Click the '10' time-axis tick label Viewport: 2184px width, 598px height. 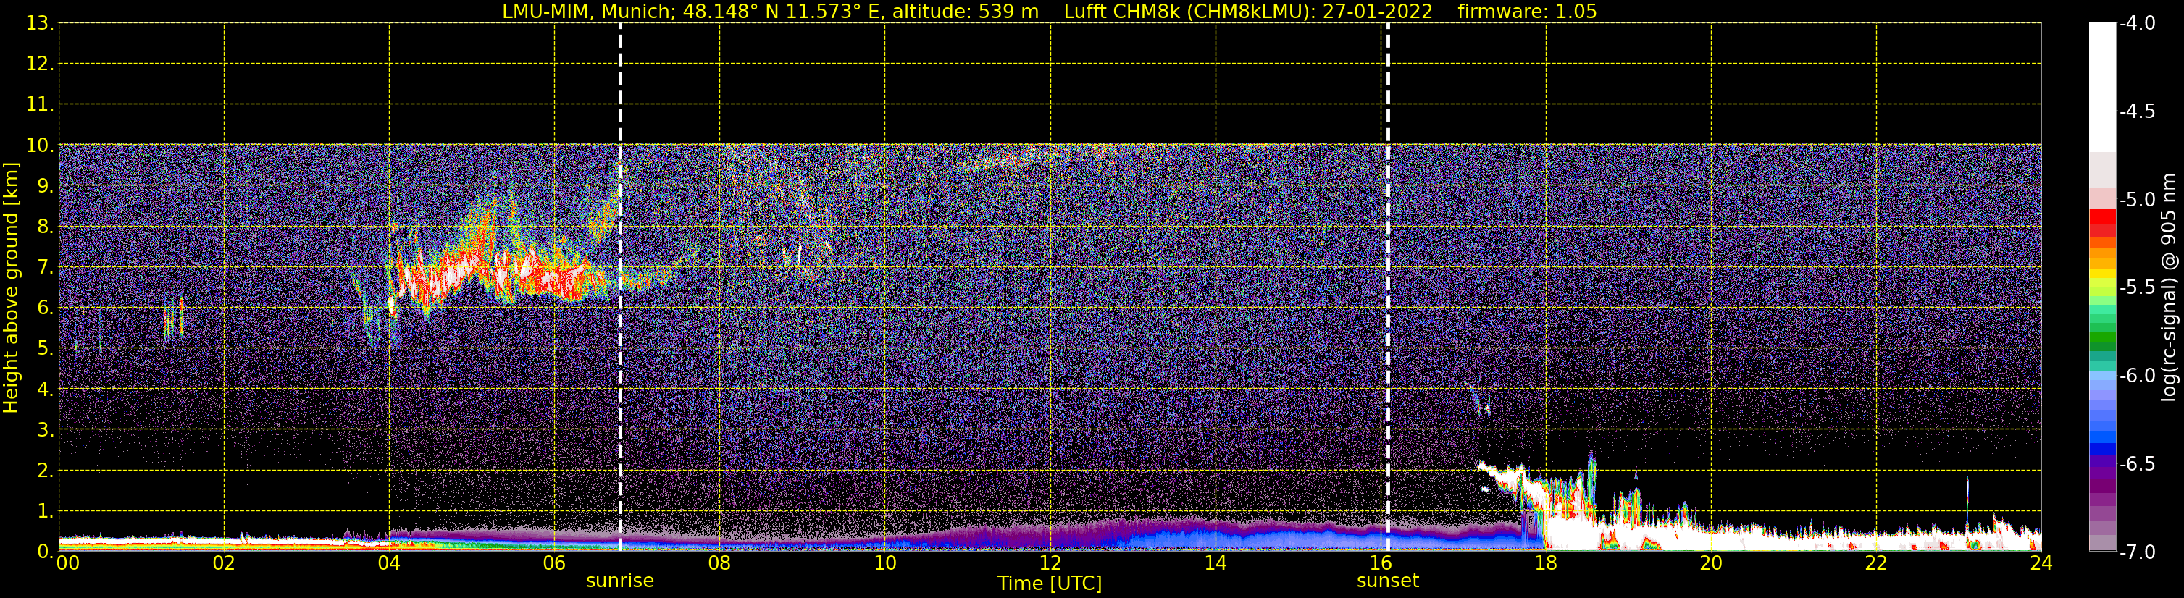tap(885, 563)
